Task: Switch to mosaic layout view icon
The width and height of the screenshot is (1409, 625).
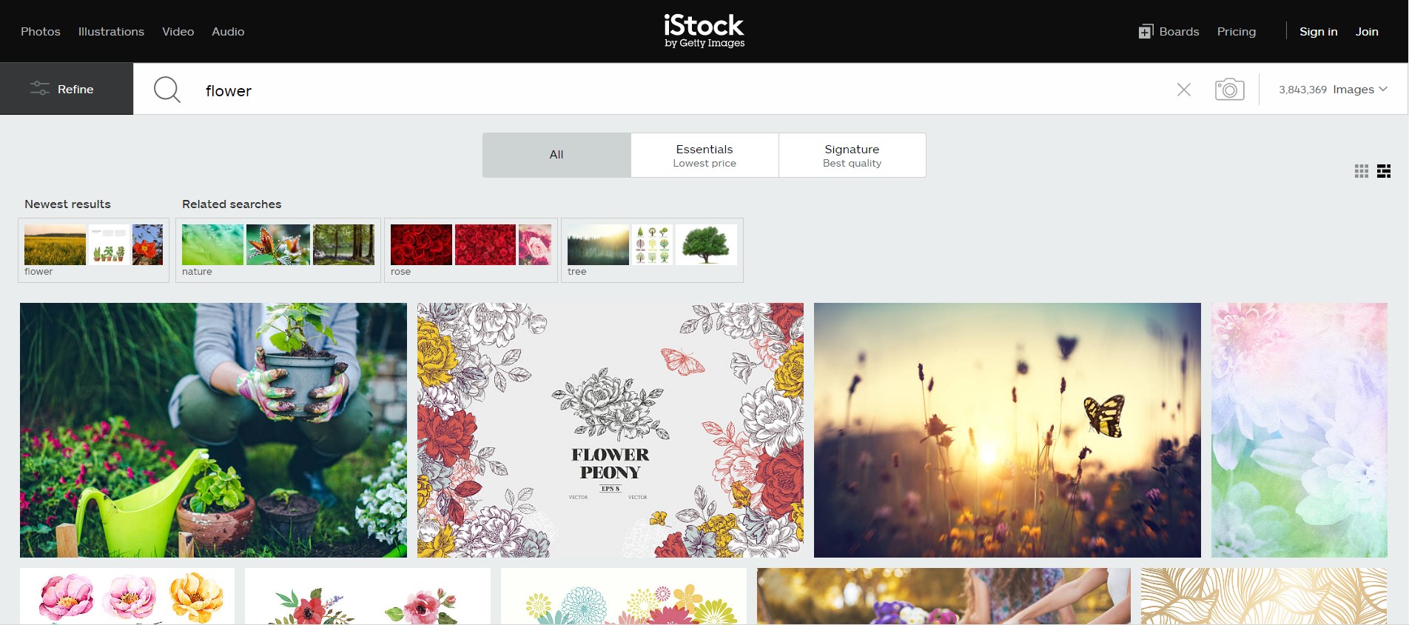Action: point(1384,171)
